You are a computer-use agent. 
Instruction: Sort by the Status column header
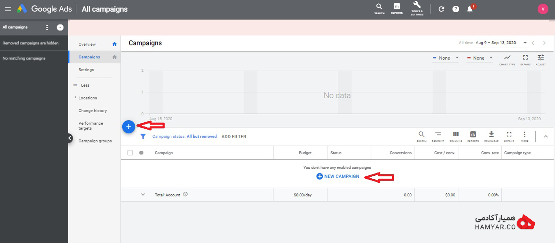pyautogui.click(x=336, y=153)
